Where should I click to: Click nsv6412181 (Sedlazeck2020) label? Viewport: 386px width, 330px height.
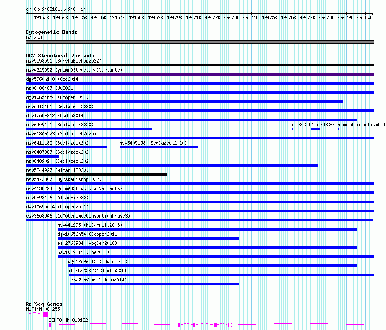[60, 106]
